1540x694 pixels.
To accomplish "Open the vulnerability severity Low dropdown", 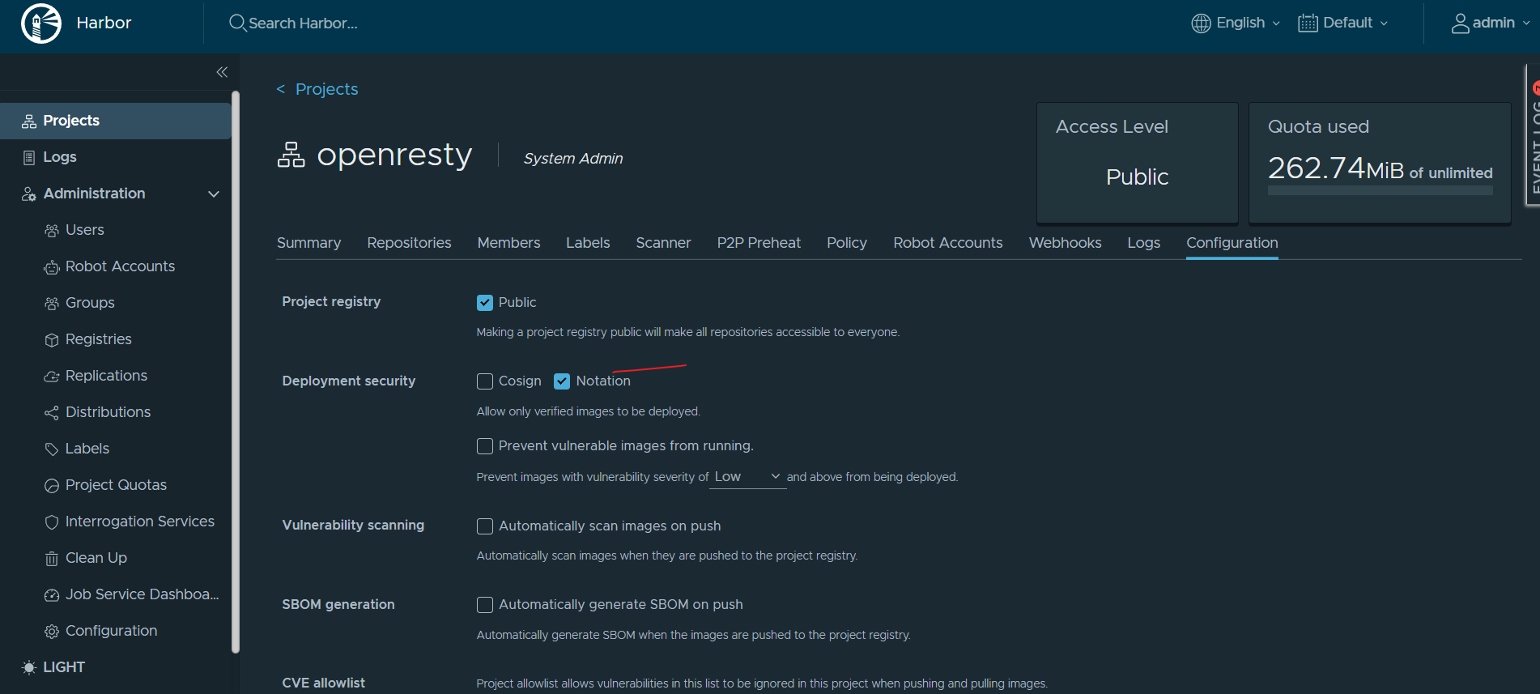I will click(x=747, y=477).
